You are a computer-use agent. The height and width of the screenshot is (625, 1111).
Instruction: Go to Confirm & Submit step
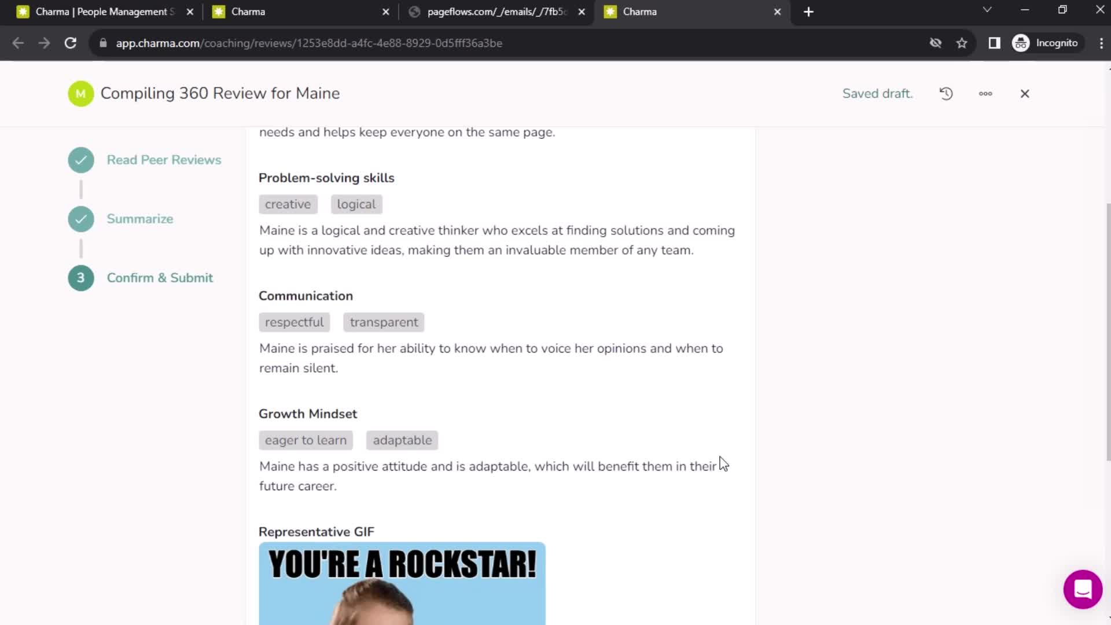pyautogui.click(x=160, y=278)
